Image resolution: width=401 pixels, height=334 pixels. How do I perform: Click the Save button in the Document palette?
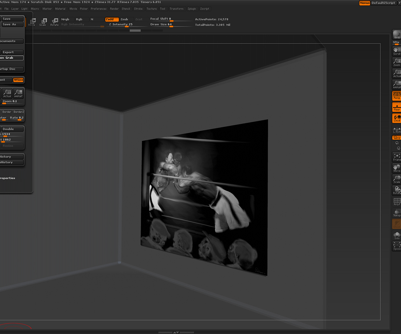(x=13, y=19)
